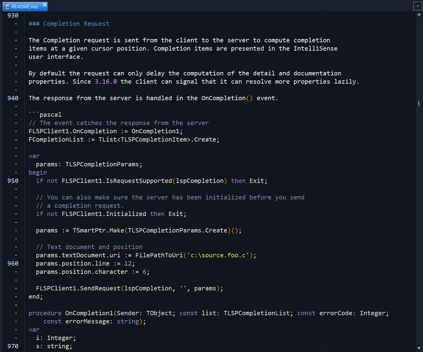Click the 'user interface.' line
Image resolution: width=423 pixels, height=352 pixels.
click(56, 57)
